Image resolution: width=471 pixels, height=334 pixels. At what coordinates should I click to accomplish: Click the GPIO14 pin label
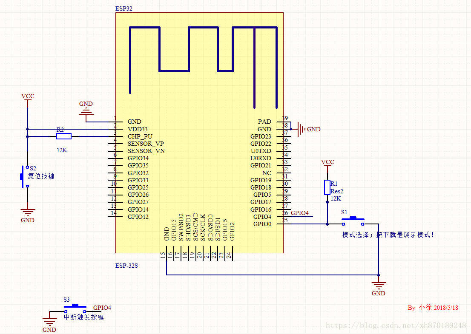click(x=138, y=209)
